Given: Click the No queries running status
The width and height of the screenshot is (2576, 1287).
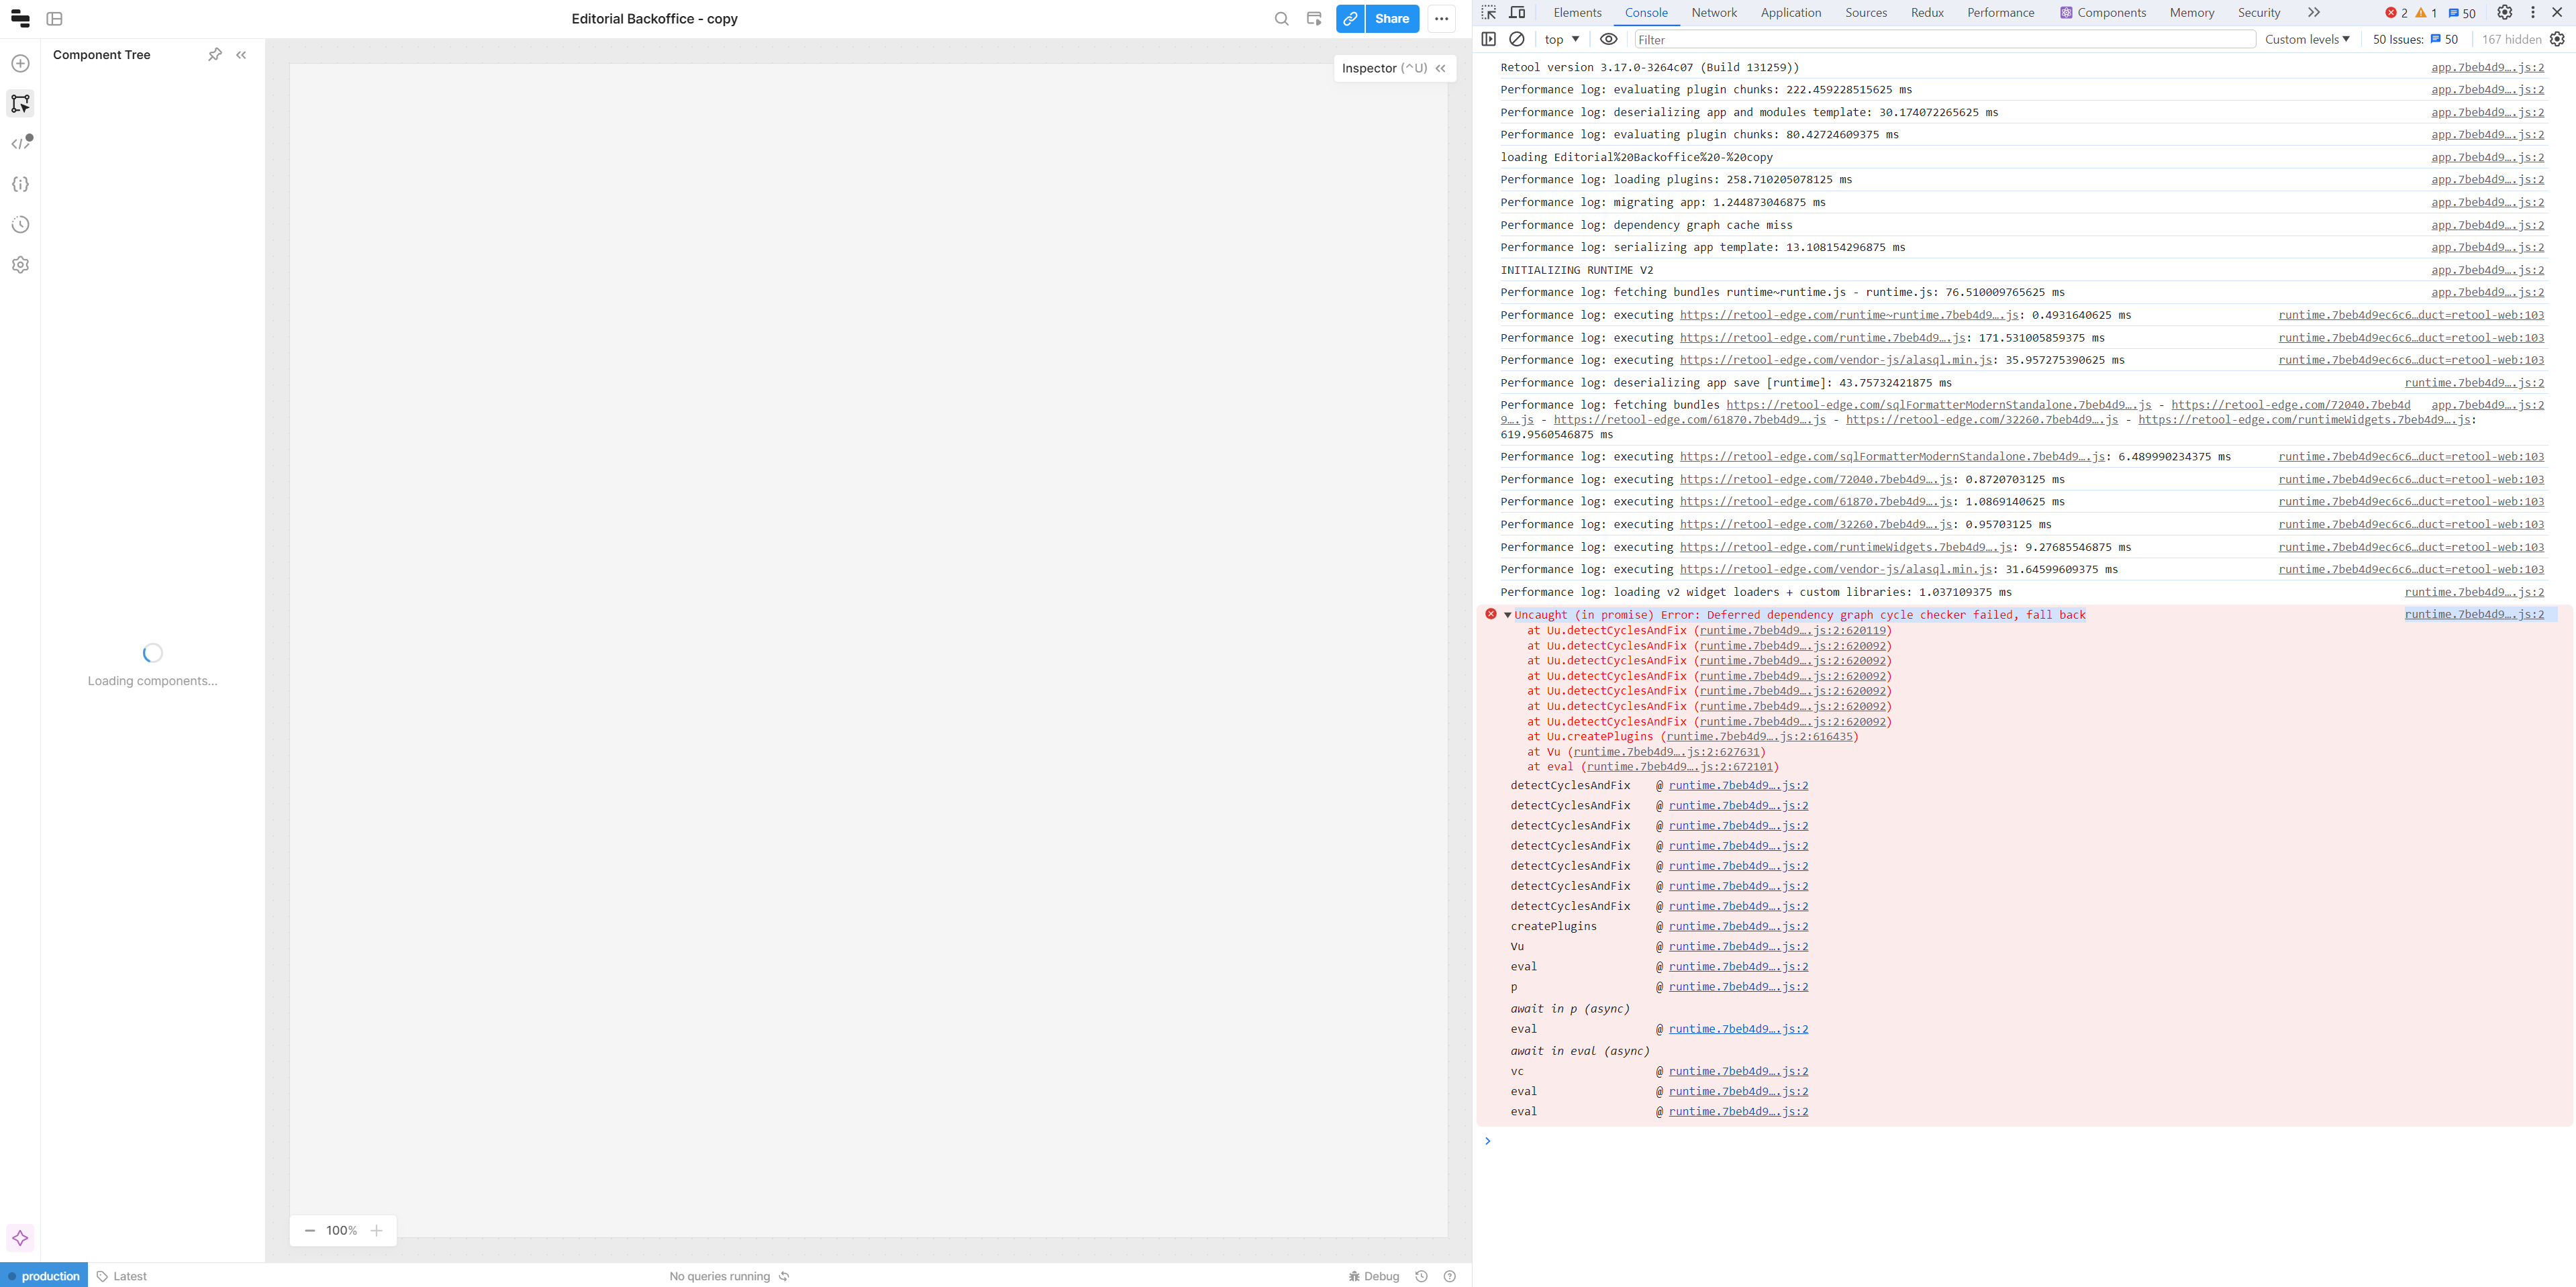Looking at the screenshot, I should [720, 1276].
